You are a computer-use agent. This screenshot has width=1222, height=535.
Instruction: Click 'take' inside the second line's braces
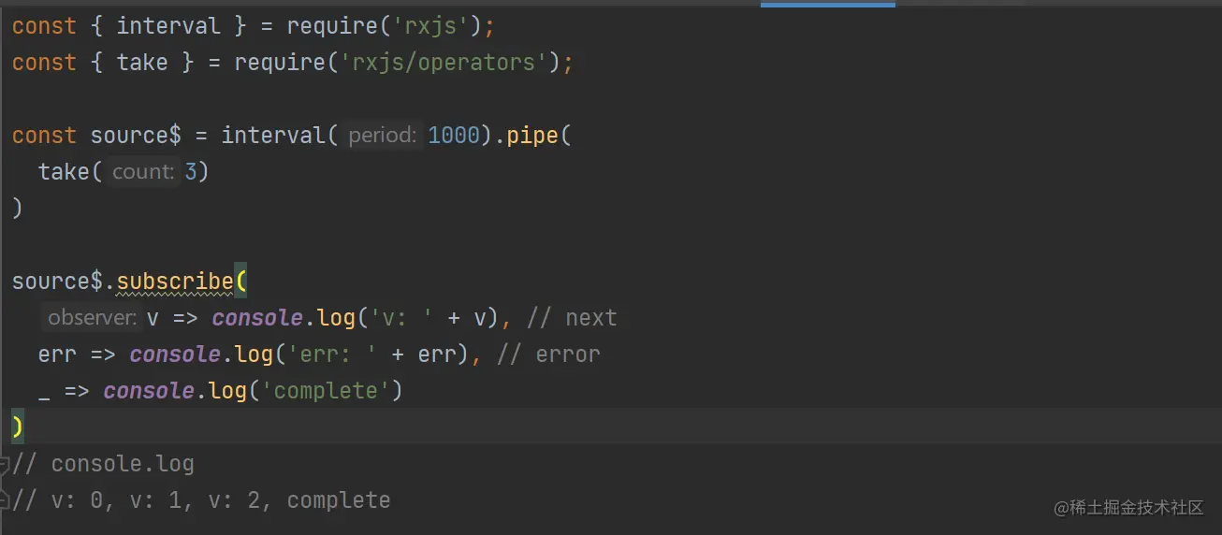point(142,63)
